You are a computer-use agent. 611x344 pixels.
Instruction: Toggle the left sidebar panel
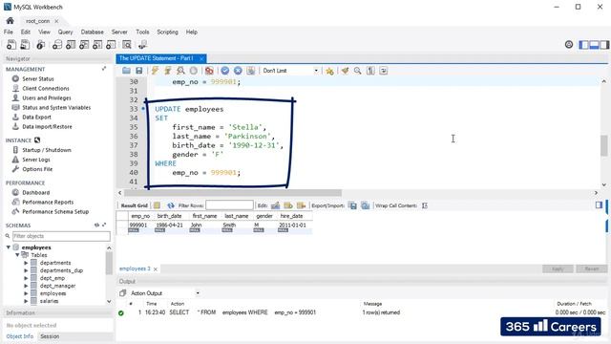tap(583, 45)
